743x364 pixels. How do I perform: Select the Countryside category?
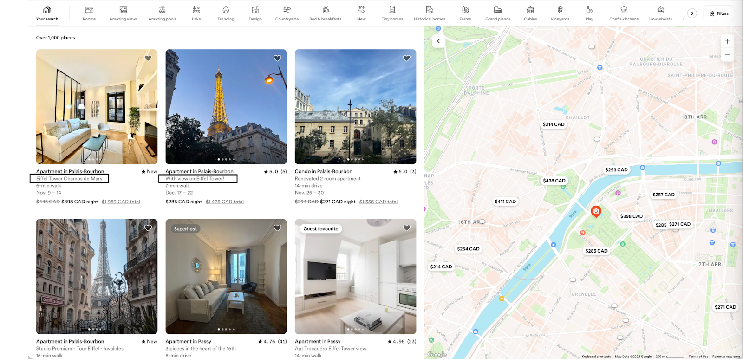coord(287,13)
